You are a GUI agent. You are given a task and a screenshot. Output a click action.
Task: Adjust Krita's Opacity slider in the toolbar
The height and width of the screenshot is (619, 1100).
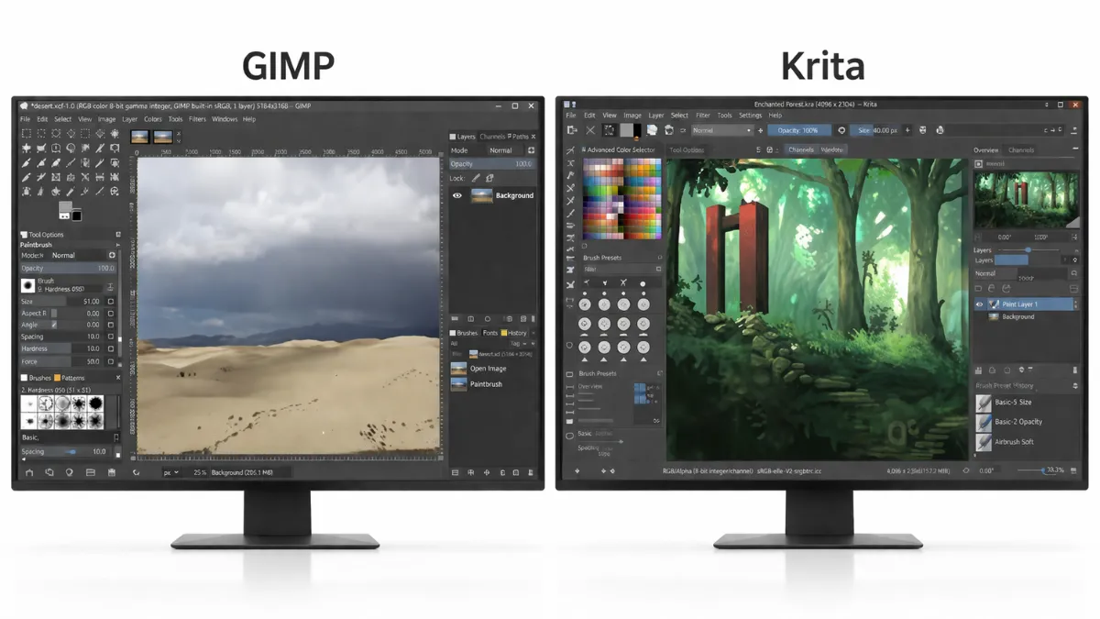pyautogui.click(x=798, y=131)
